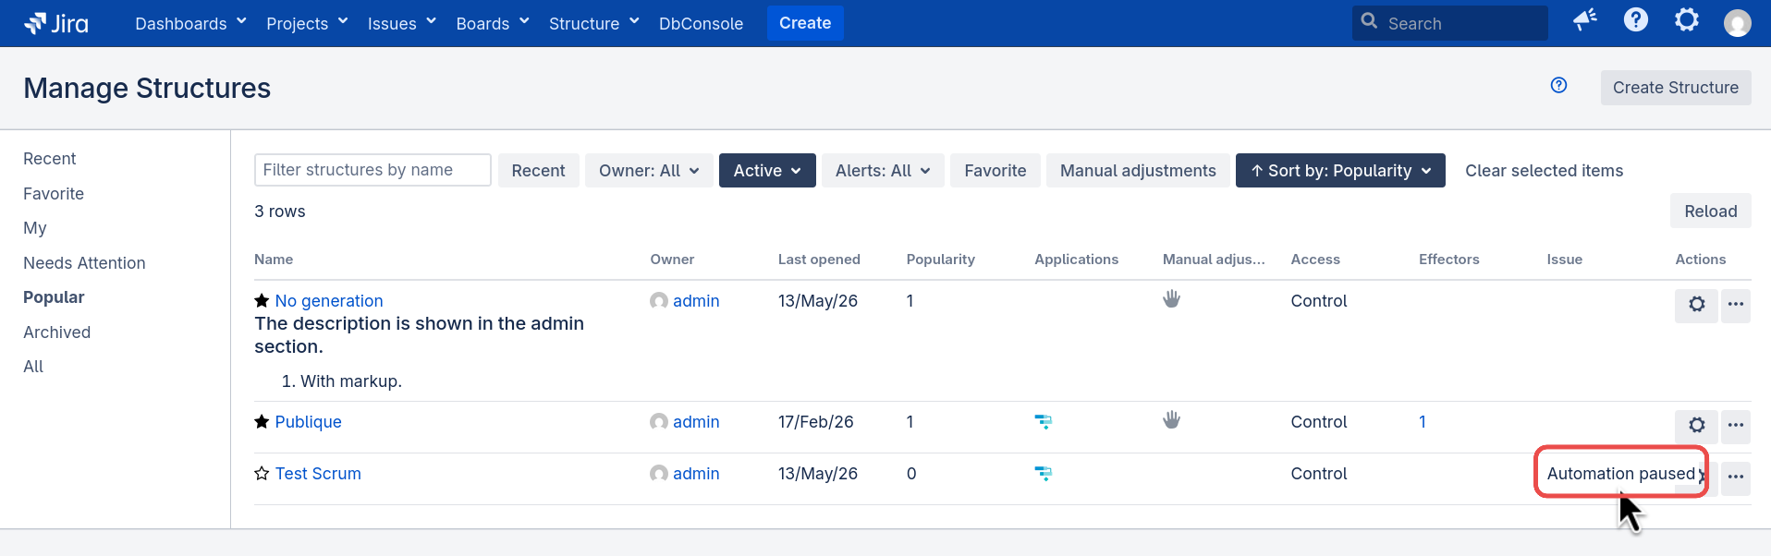This screenshot has height=556, width=1771.
Task: Open the help menu in top bar
Action: pyautogui.click(x=1636, y=20)
